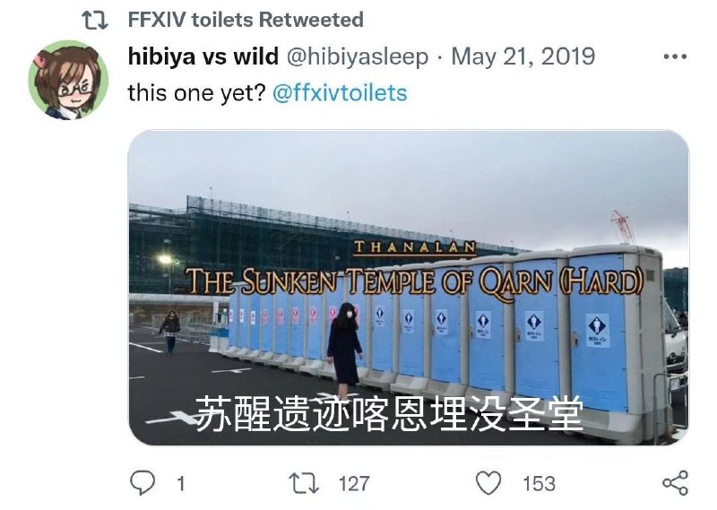Click the reply speech bubble icon
The image size is (717, 510).
click(143, 483)
